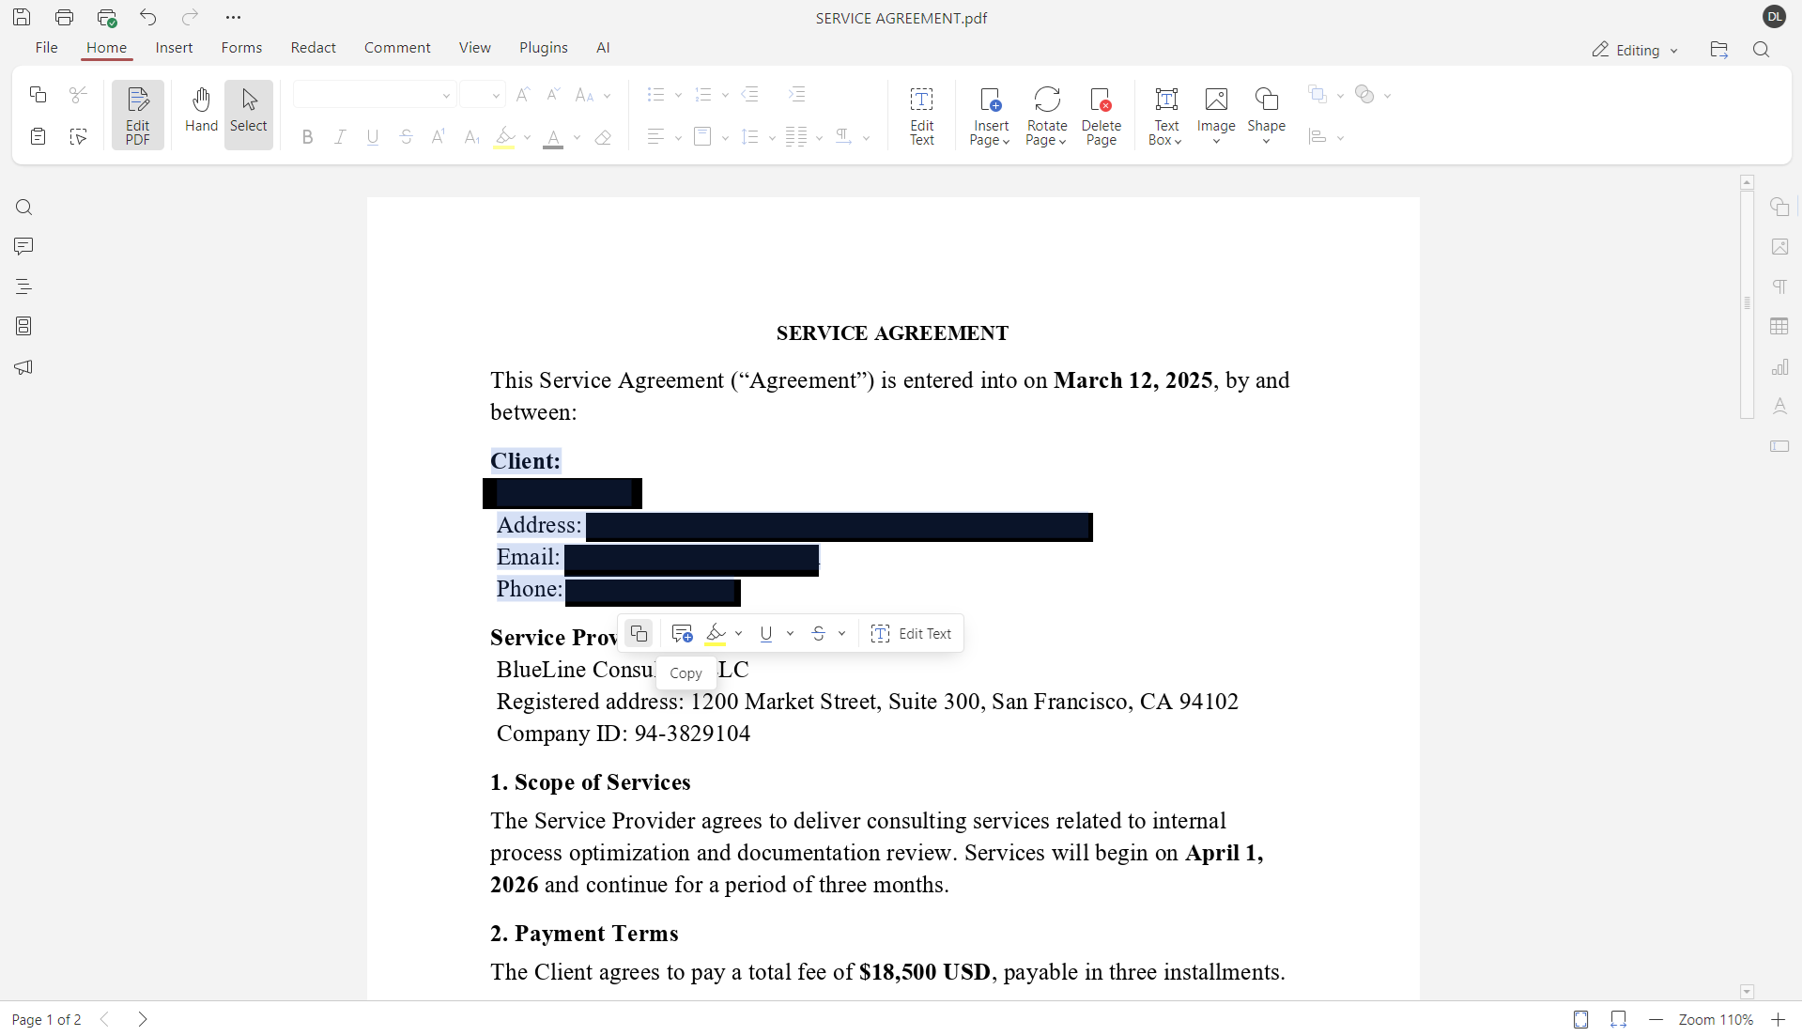Select the Hand tool
This screenshot has width=1802, height=1036.
tap(200, 113)
